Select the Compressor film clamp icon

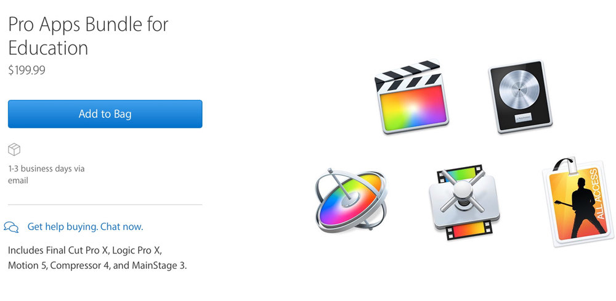pos(464,202)
